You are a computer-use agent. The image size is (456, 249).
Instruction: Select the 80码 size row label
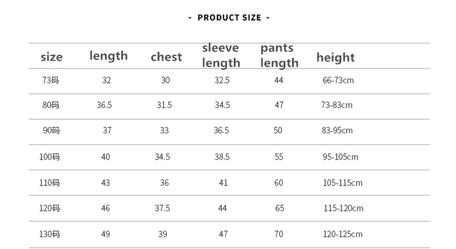click(x=51, y=105)
